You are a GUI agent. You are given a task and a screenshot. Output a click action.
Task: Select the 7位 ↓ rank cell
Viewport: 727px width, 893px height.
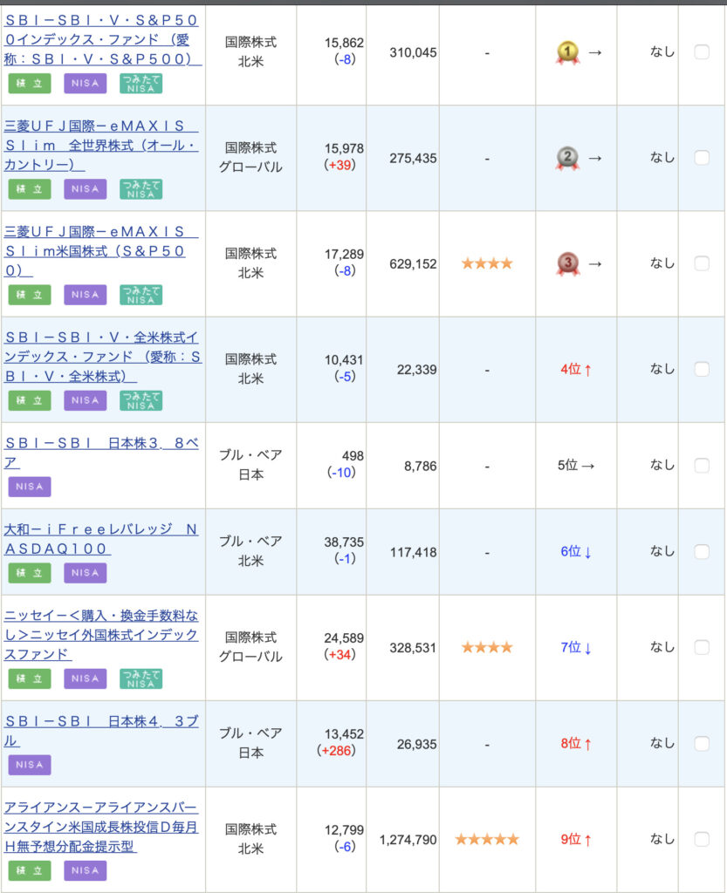[x=576, y=648]
